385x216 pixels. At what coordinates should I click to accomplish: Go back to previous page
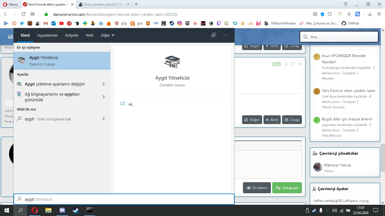pos(5,14)
